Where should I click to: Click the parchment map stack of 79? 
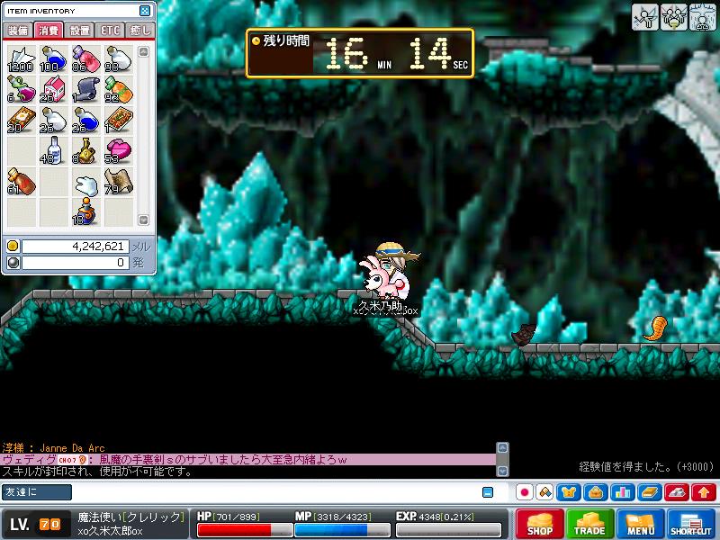(x=119, y=182)
